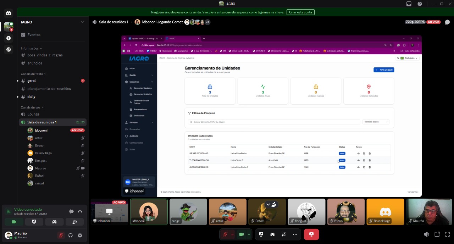Viewport: 454px width, 244px height.
Task: Adjust stream volume speaker icon
Action: click(427, 234)
